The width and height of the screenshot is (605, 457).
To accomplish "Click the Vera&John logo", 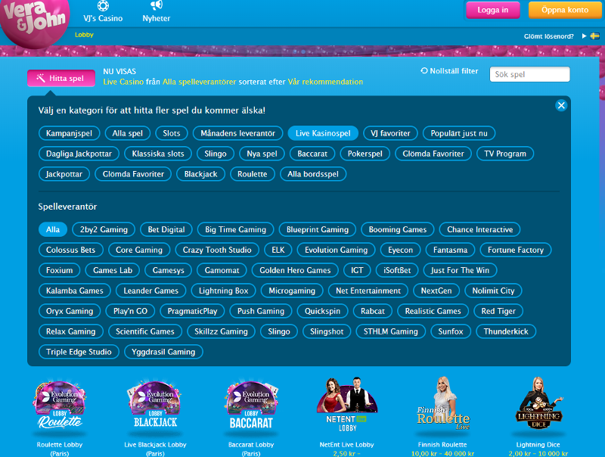I will 35,23.
